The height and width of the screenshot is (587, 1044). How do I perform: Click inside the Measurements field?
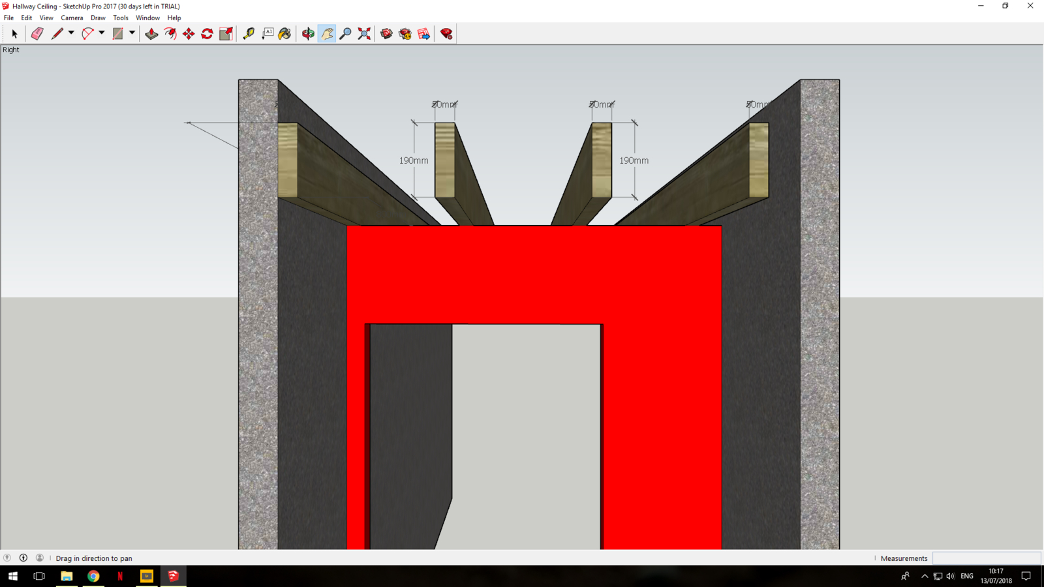tap(987, 558)
